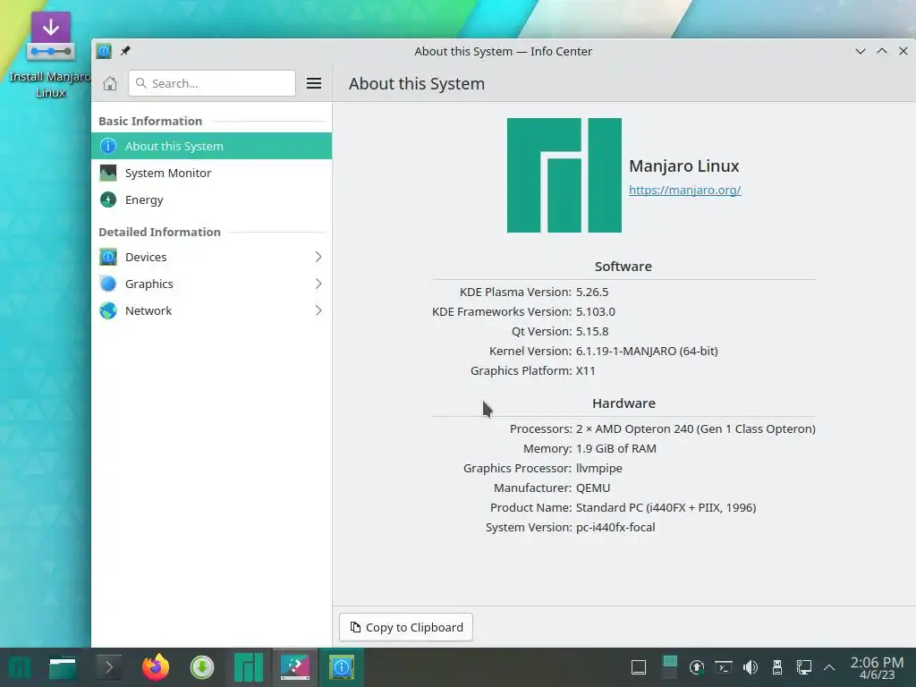Open the terminal tray icon

click(724, 667)
